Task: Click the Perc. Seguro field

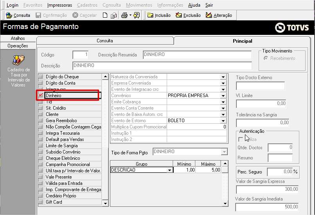Action: pyautogui.click(x=280, y=172)
